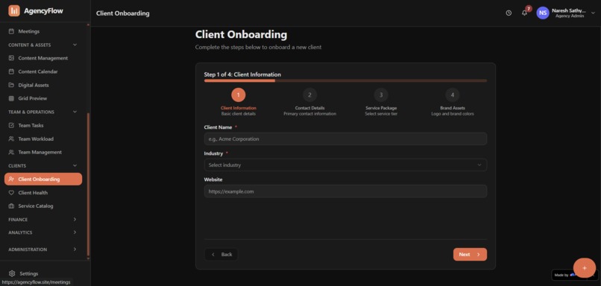Click the Content Calendar icon

point(11,71)
